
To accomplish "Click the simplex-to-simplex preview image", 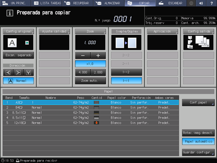I will pyautogui.click(x=126, y=43).
